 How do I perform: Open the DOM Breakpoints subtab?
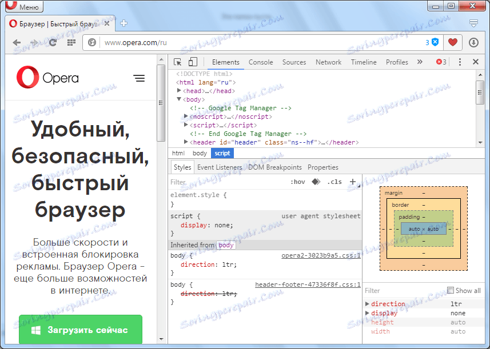click(275, 167)
